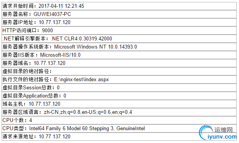239x143 pixels.
Task: Click the empty virtual directory absolute path row
Action: pyautogui.click(x=119, y=71)
